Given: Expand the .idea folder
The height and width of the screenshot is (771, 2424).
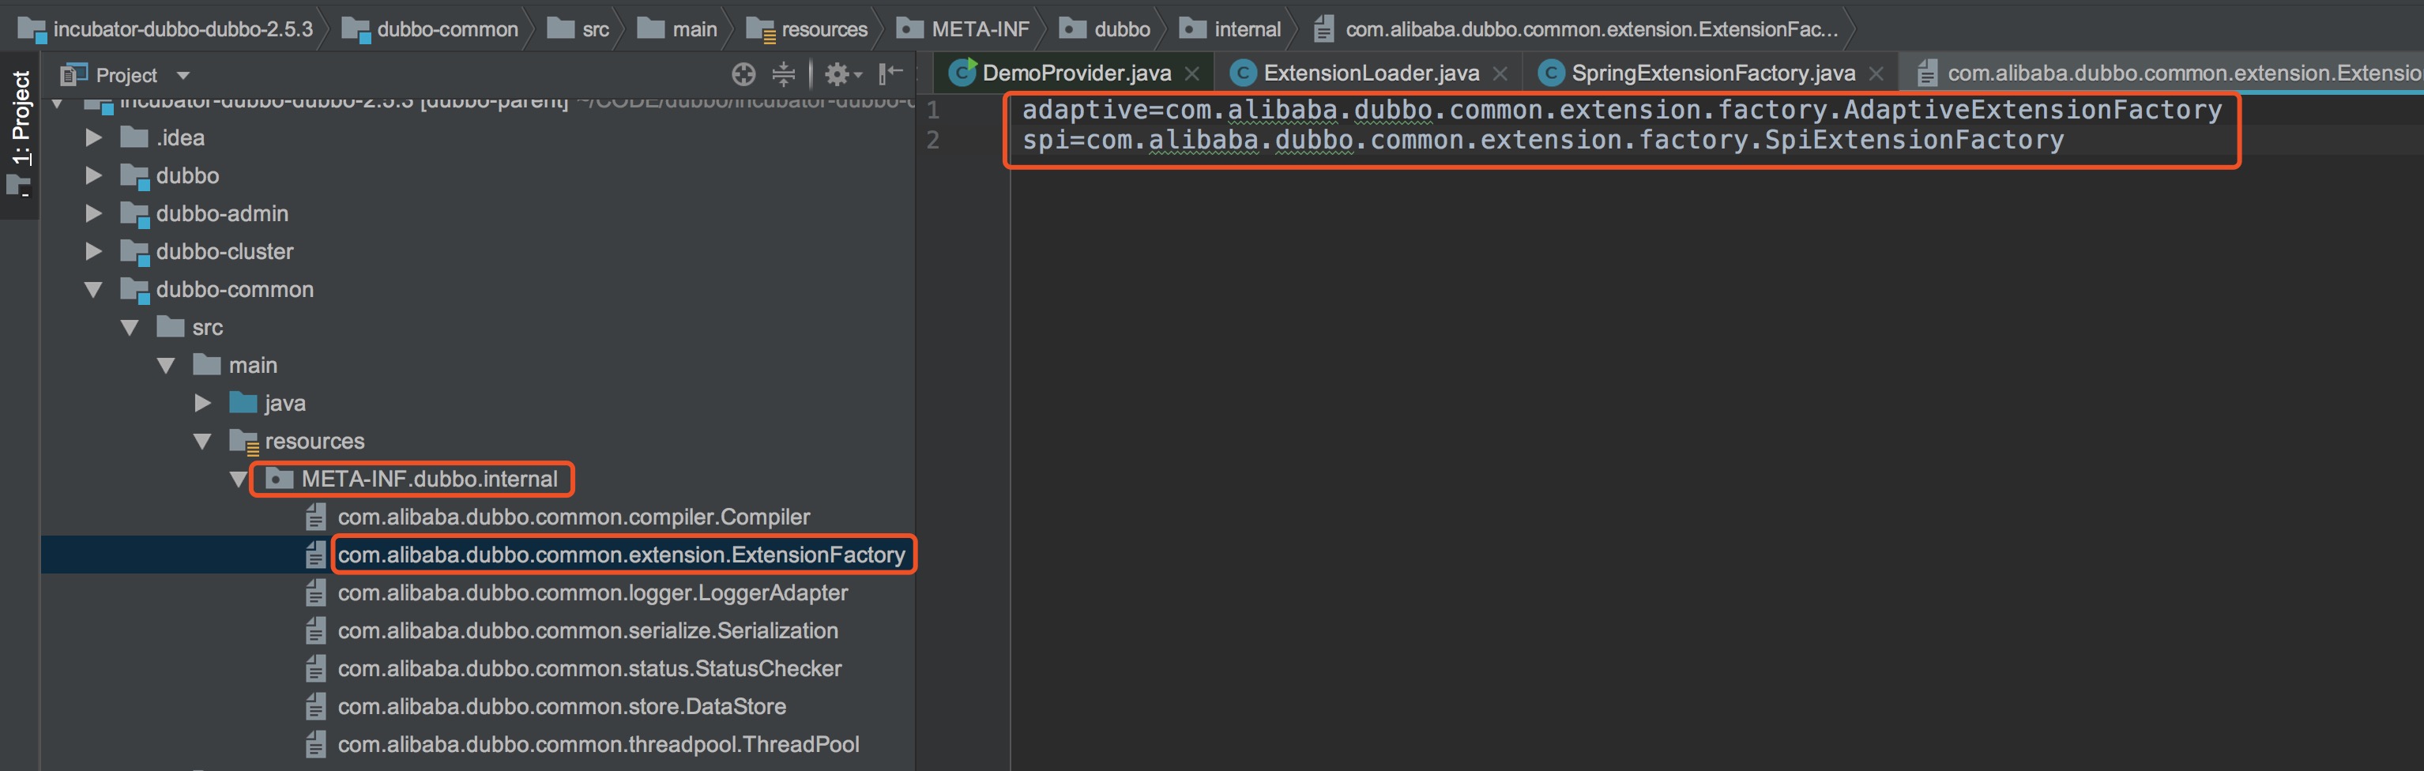Looking at the screenshot, I should [x=93, y=137].
